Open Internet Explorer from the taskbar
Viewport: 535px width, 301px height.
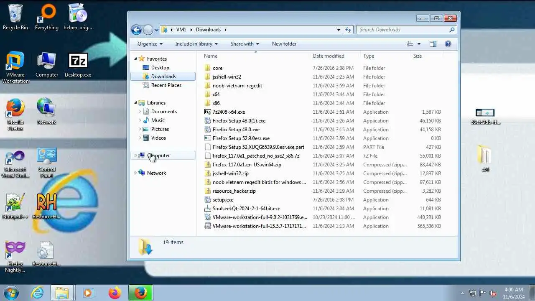pyautogui.click(x=38, y=293)
